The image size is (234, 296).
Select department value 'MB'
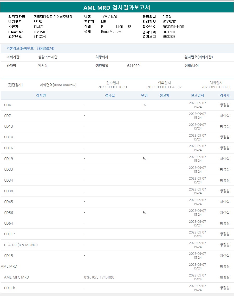pos(104,22)
